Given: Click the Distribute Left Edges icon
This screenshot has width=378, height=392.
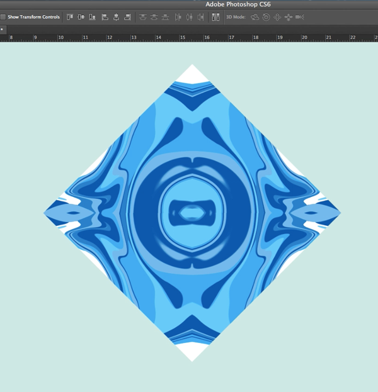Looking at the screenshot, I should pyautogui.click(x=178, y=17).
